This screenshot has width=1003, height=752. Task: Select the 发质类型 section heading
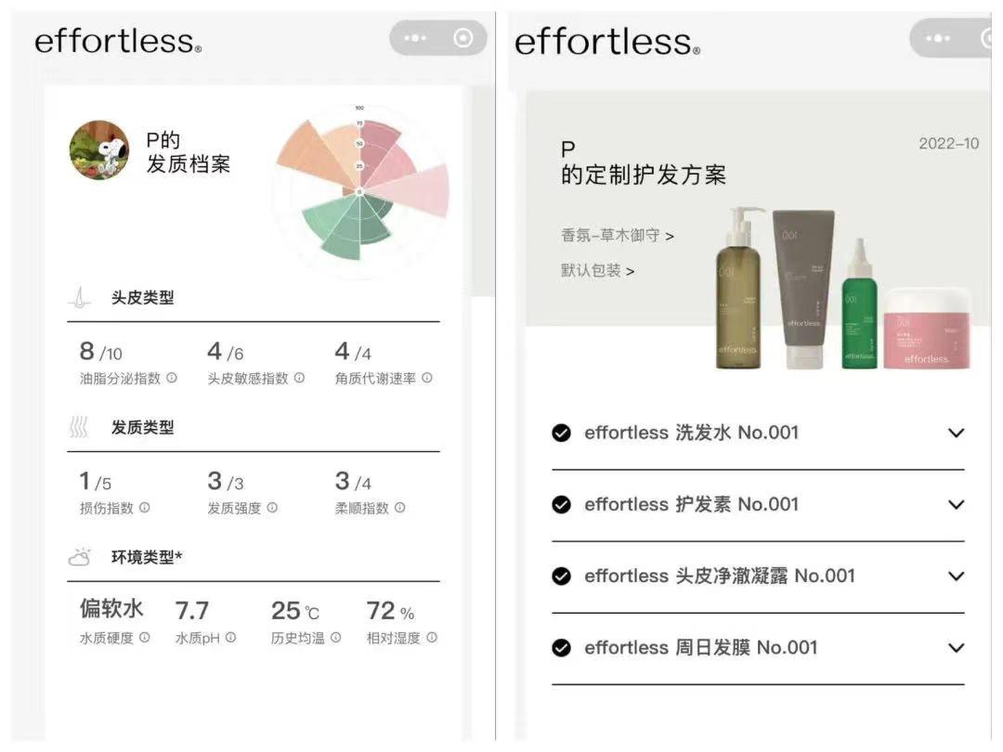coord(142,428)
